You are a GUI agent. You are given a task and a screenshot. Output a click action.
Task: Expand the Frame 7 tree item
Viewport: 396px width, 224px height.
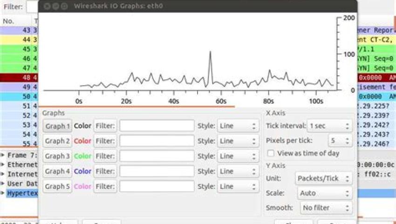[3, 155]
